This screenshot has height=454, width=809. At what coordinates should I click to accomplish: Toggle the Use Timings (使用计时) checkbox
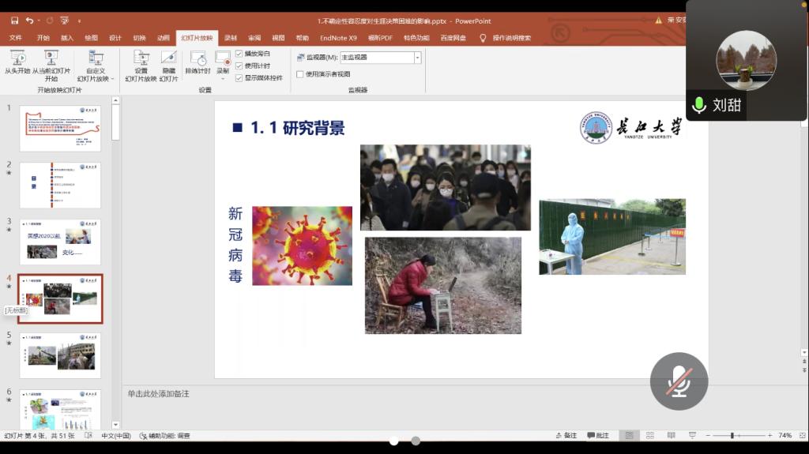[x=239, y=66]
